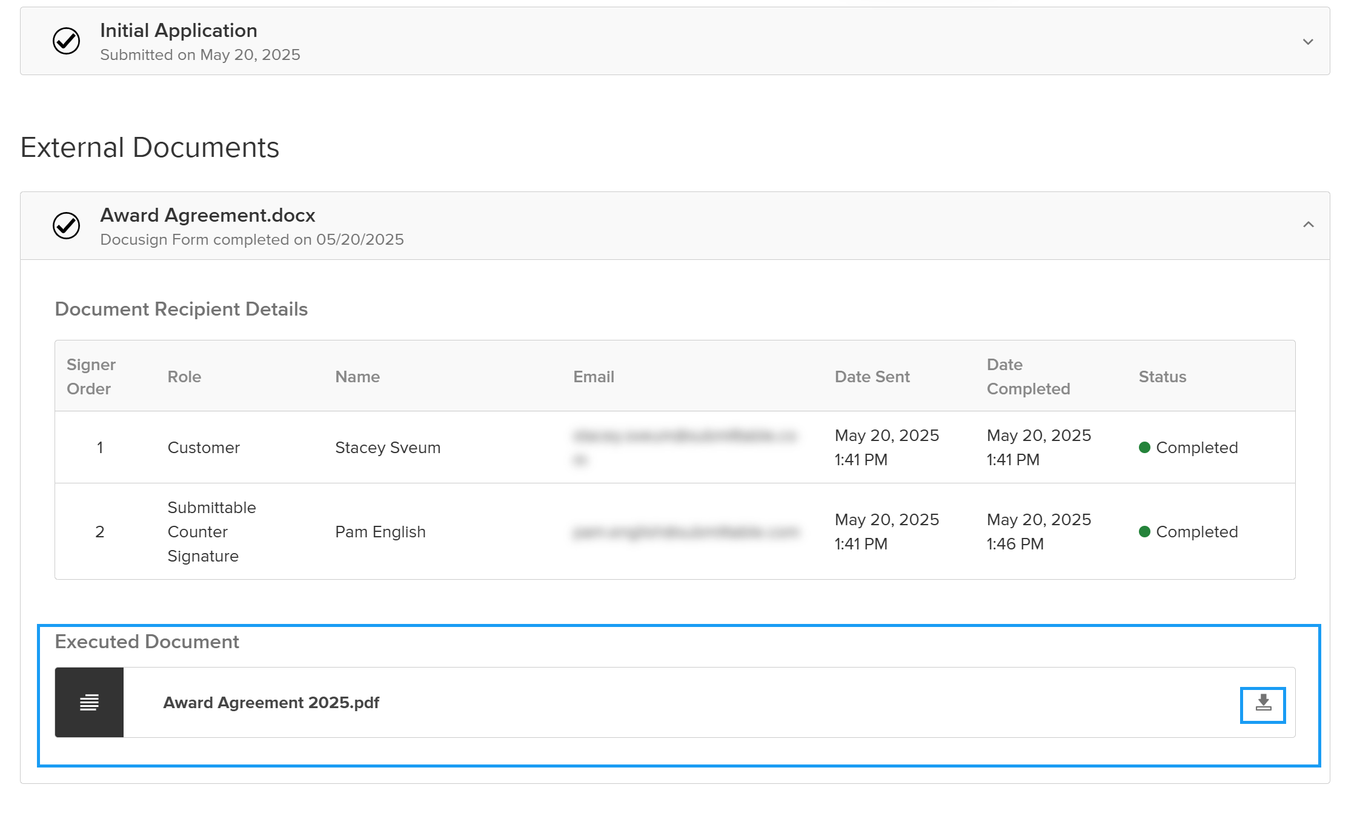The image size is (1357, 819).
Task: Click the Role column header
Action: (184, 377)
